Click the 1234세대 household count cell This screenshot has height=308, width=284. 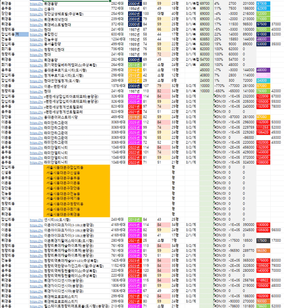click(x=119, y=39)
